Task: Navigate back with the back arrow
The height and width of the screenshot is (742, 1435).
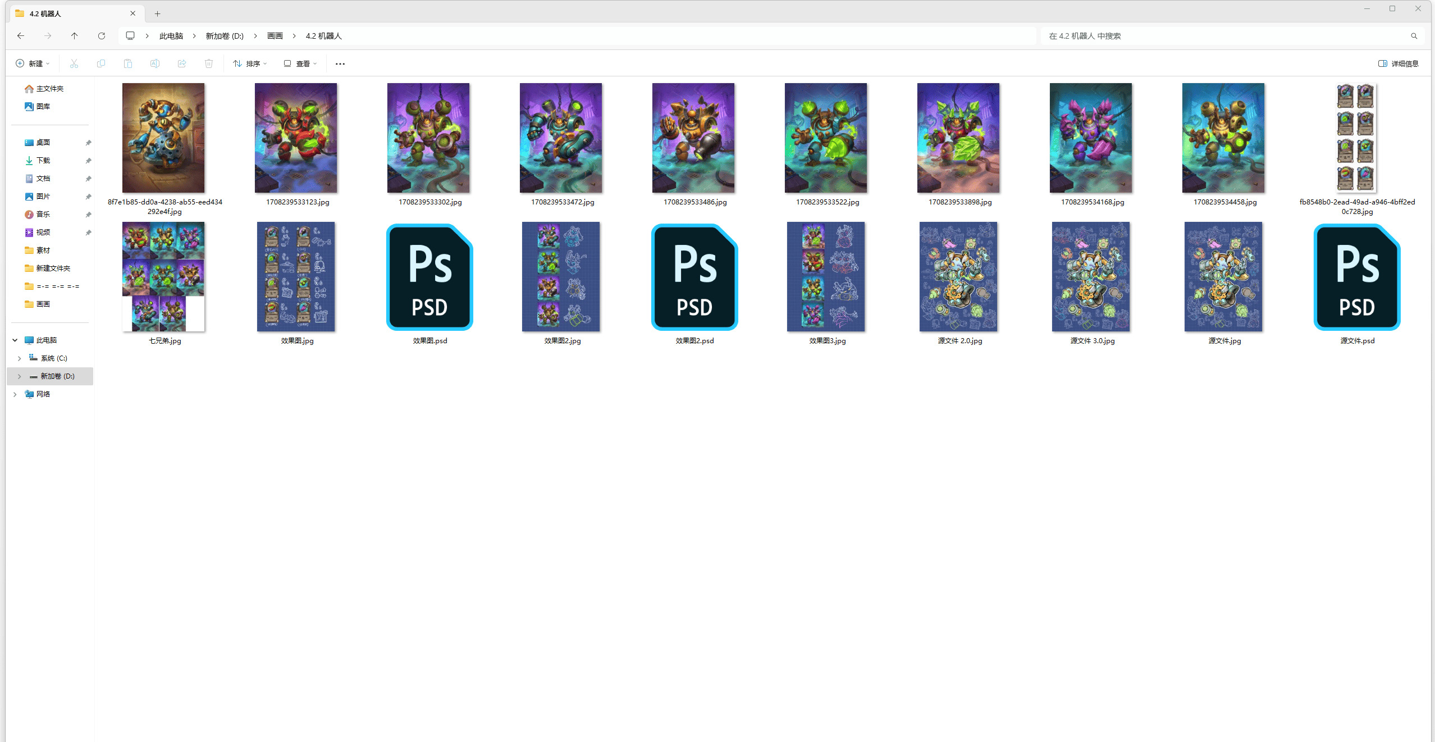Action: (x=21, y=36)
